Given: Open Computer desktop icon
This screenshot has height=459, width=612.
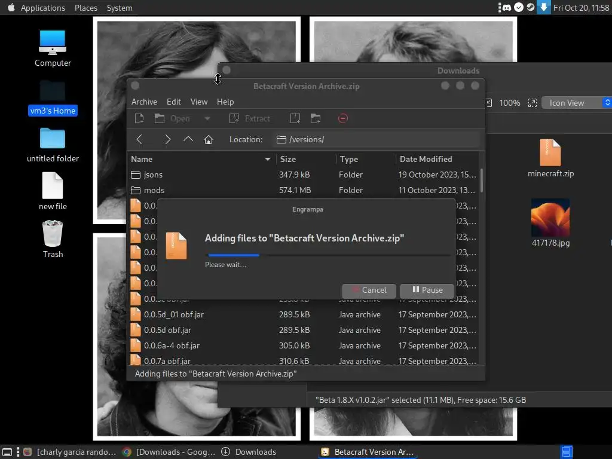Looking at the screenshot, I should [x=53, y=48].
